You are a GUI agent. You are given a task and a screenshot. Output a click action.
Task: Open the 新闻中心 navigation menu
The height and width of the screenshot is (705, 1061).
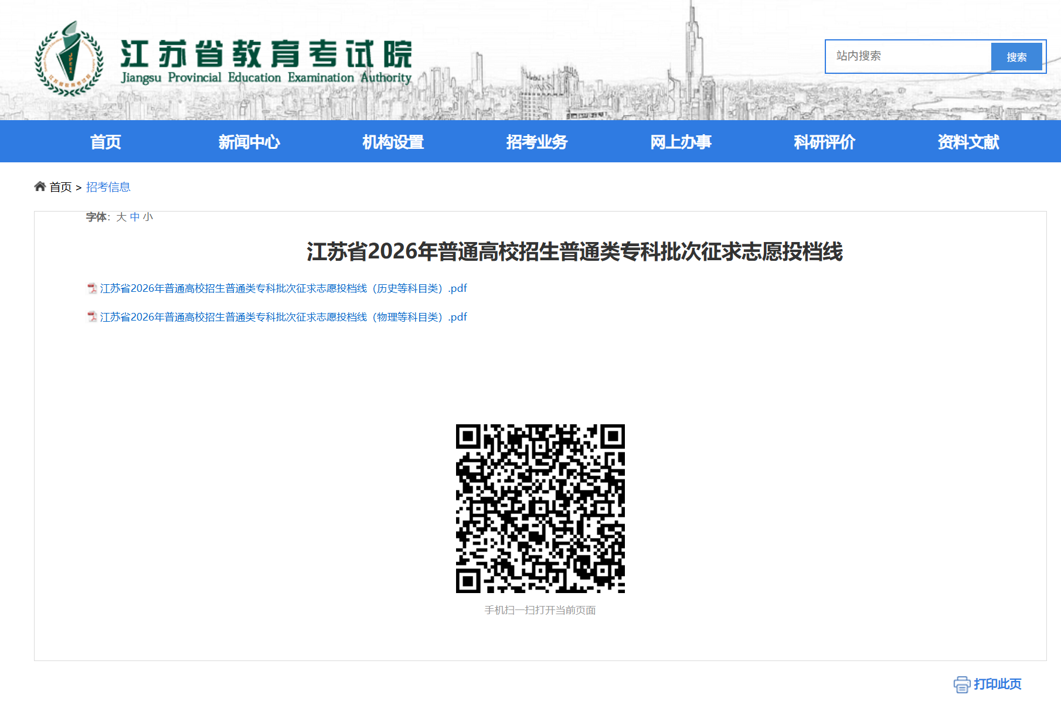point(249,142)
